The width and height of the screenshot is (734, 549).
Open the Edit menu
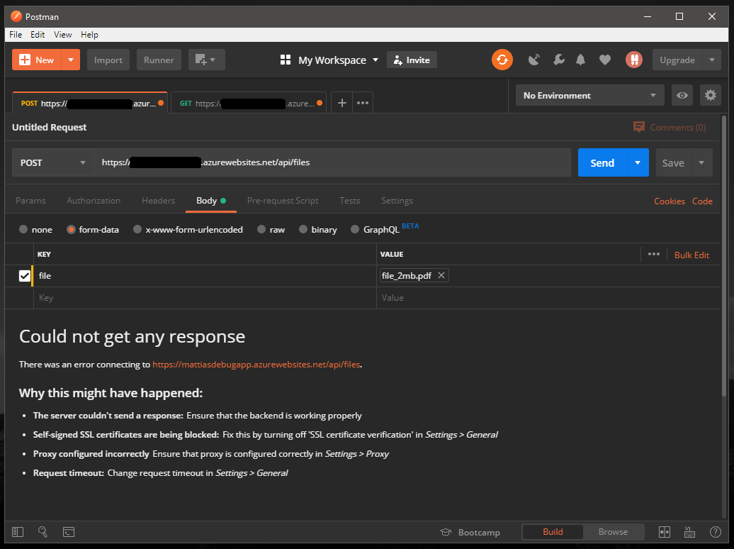pyautogui.click(x=38, y=35)
